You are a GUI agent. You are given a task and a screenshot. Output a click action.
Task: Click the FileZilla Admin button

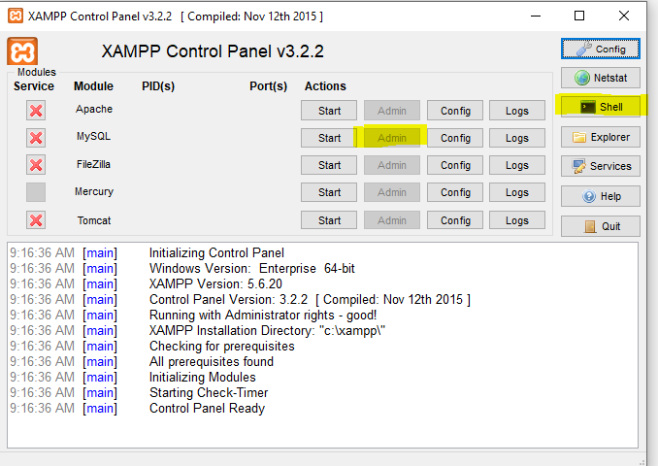point(392,165)
